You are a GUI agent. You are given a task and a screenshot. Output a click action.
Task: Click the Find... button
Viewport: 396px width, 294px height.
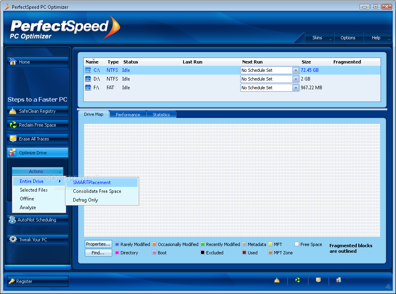point(98,253)
